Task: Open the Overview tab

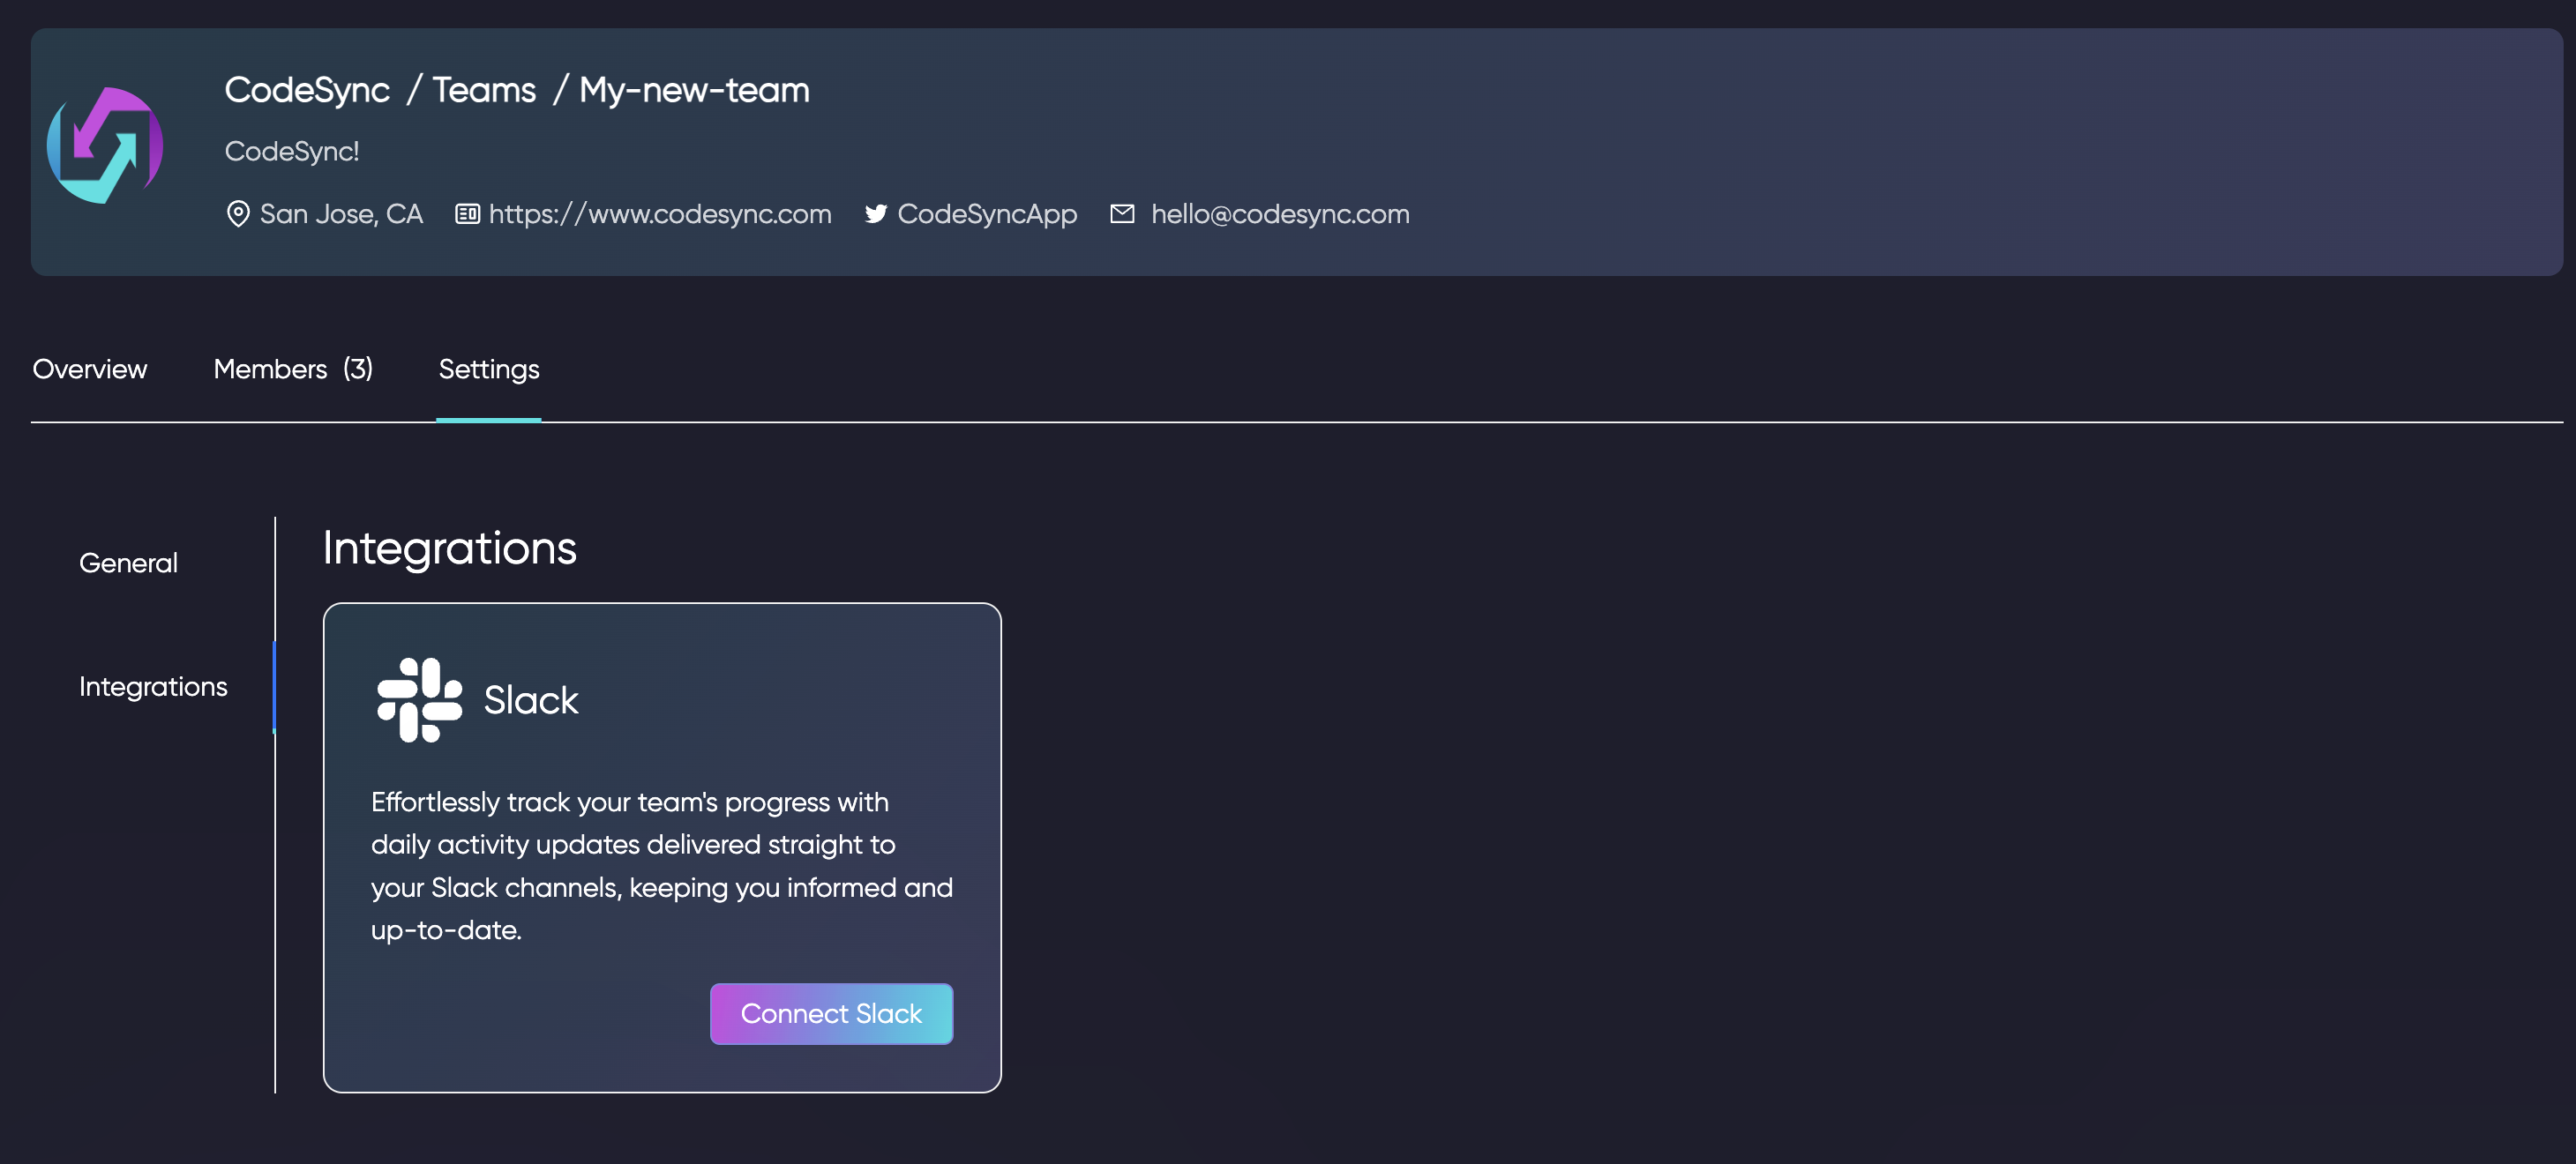Action: tap(90, 369)
